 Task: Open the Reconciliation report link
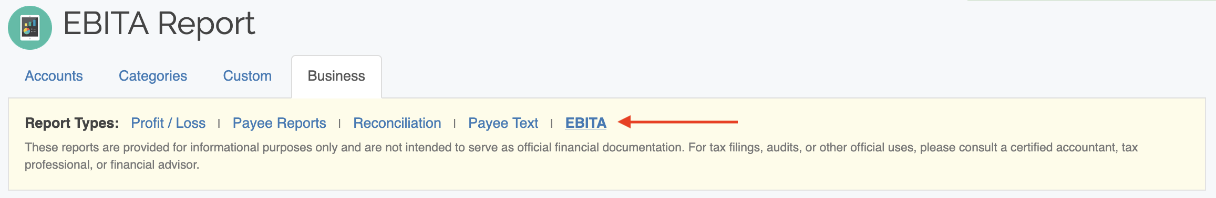[397, 123]
